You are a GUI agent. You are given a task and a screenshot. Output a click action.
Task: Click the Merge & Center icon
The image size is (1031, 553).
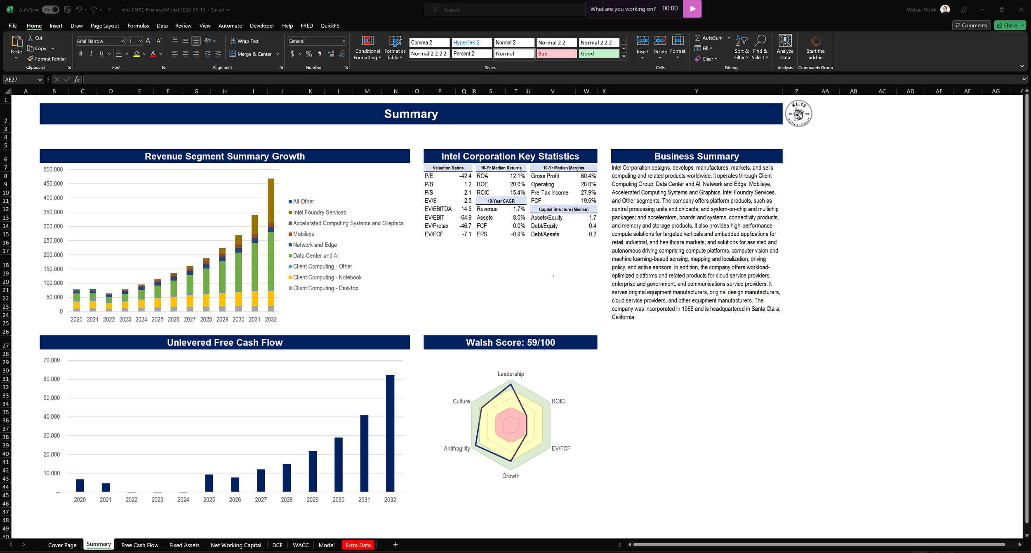pyautogui.click(x=233, y=54)
